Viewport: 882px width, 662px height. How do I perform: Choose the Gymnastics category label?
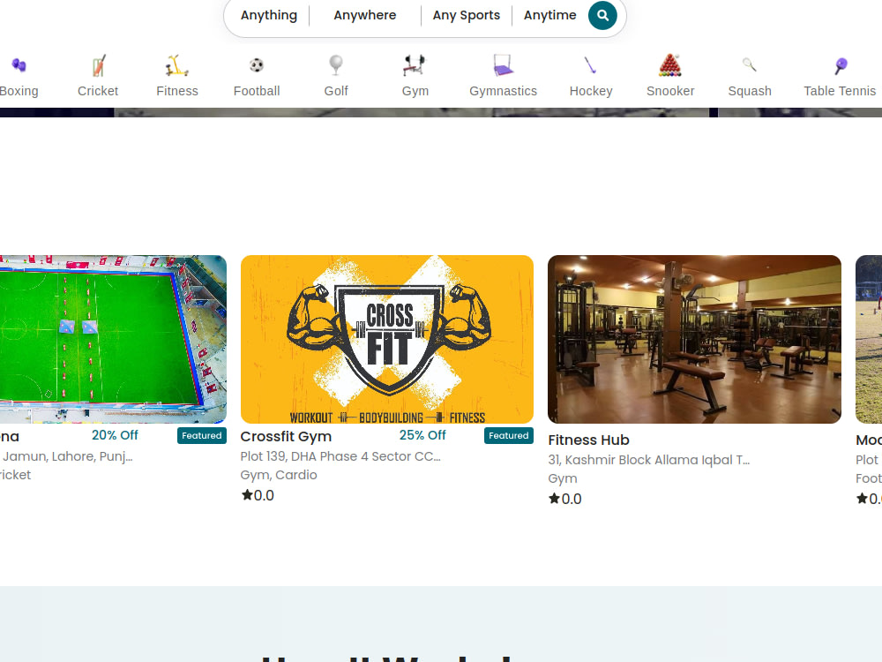click(x=503, y=91)
